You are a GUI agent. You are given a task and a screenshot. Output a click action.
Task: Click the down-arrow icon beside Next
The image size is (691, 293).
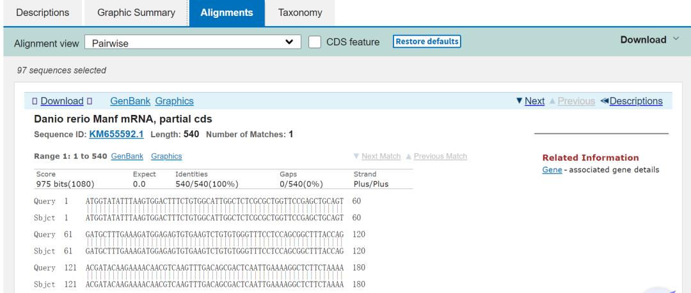click(x=520, y=101)
